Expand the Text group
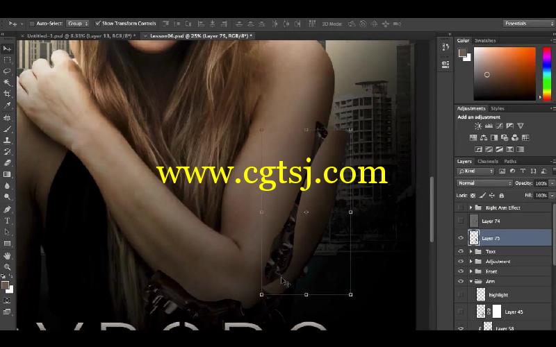The image size is (556, 347). point(471,251)
